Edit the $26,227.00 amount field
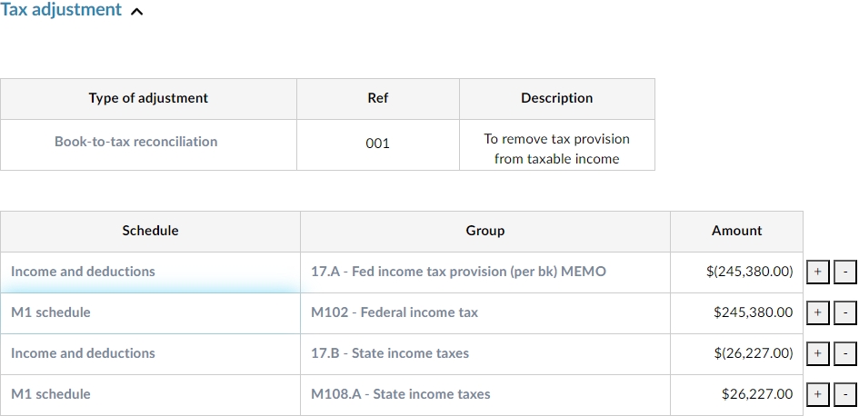This screenshot has height=416, width=859. click(756, 394)
